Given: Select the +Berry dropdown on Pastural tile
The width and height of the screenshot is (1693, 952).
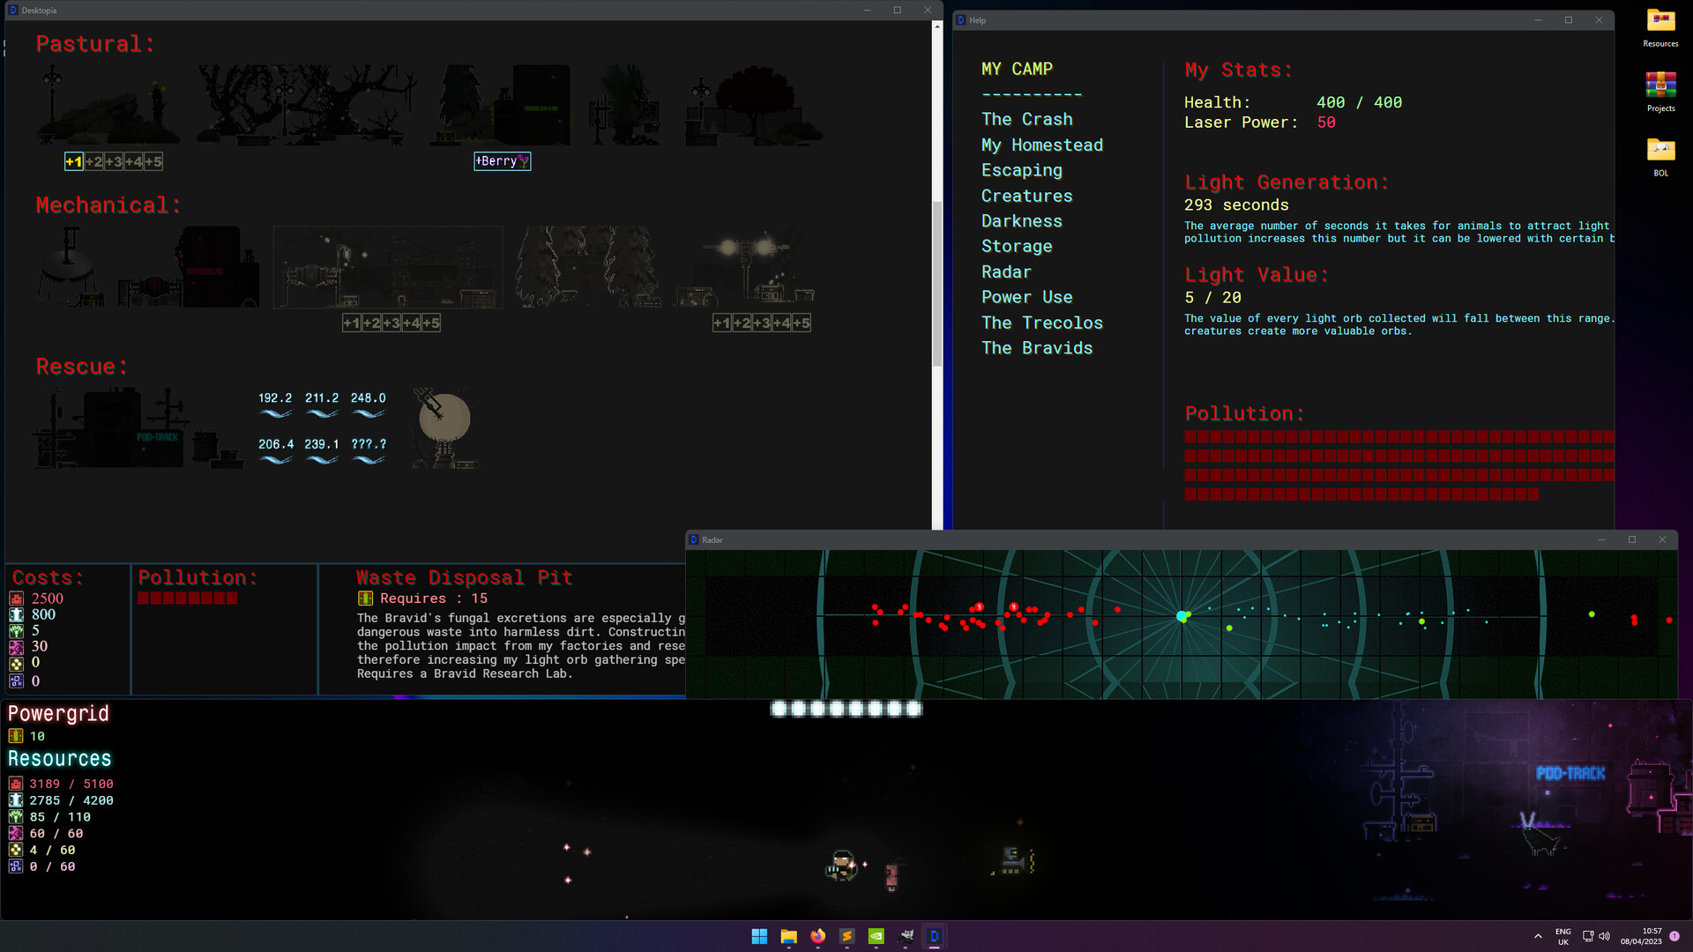Looking at the screenshot, I should pyautogui.click(x=503, y=160).
